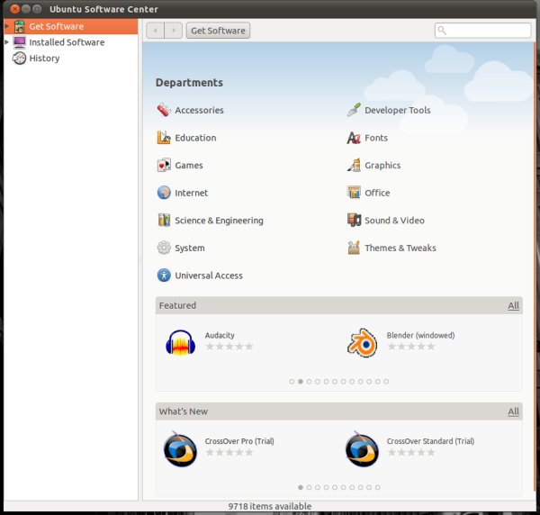Image resolution: width=540 pixels, height=515 pixels.
Task: Click the Audacity headphones icon
Action: coord(181,343)
